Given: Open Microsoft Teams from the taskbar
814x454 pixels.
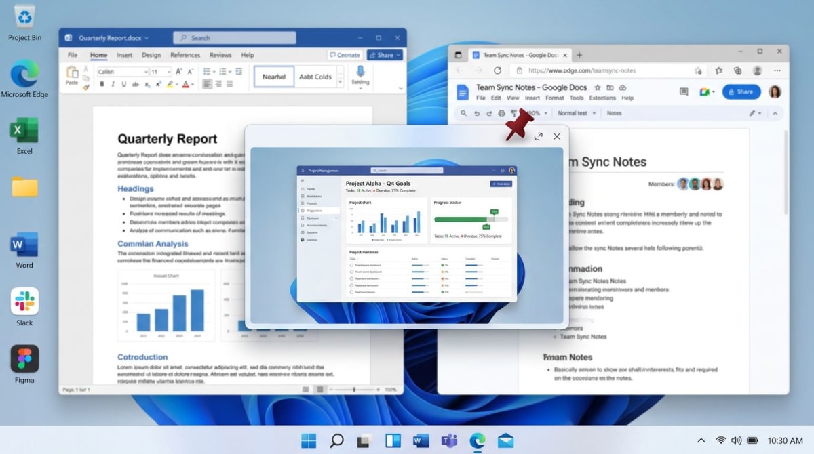Looking at the screenshot, I should pyautogui.click(x=449, y=440).
